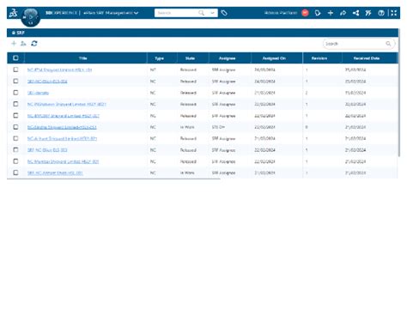Sort by the Assignee column header

pos(227,58)
